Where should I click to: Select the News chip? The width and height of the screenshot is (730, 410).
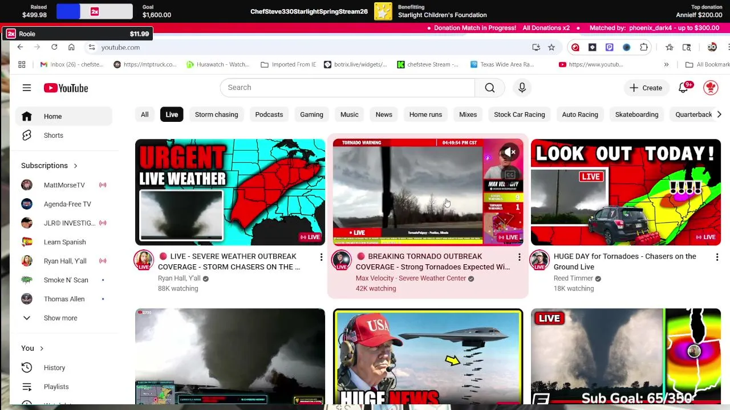coord(384,114)
